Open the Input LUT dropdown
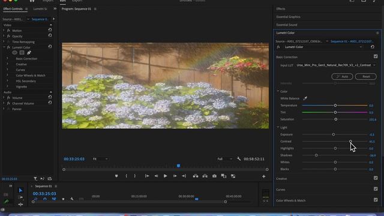The height and width of the screenshot is (216, 384). [x=335, y=65]
